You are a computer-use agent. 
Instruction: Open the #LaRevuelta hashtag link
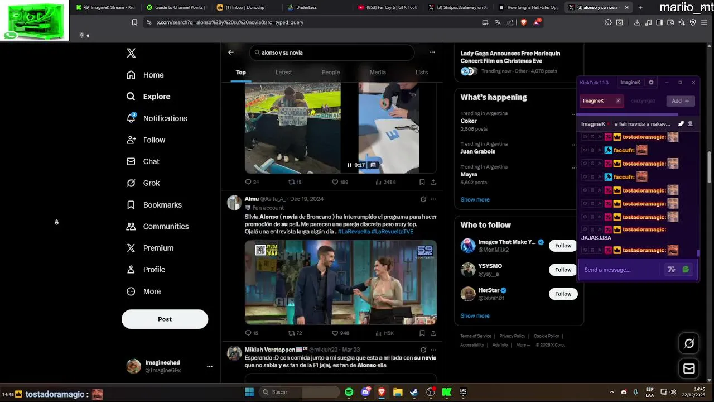(x=354, y=232)
